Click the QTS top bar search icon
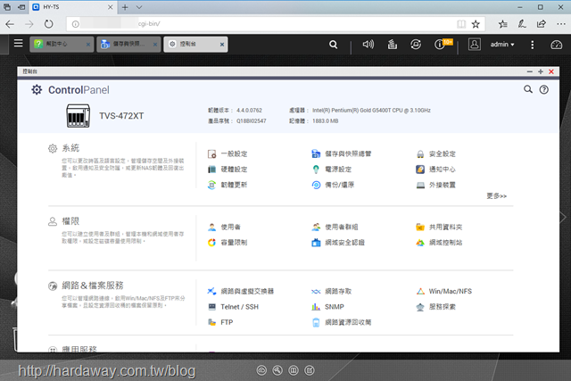Image resolution: width=571 pixels, height=381 pixels. tap(333, 45)
